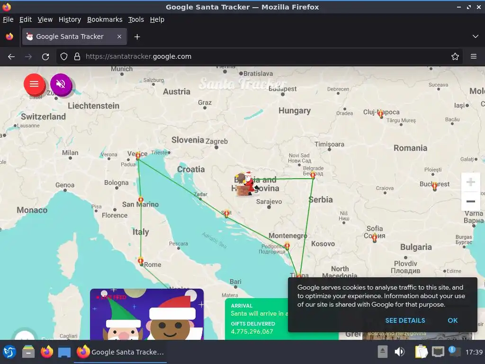Click the santatracker.google.com address bar

pos(259,57)
